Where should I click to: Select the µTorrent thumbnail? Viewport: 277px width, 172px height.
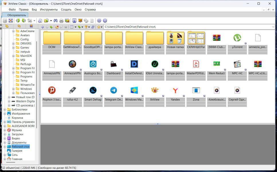click(237, 38)
